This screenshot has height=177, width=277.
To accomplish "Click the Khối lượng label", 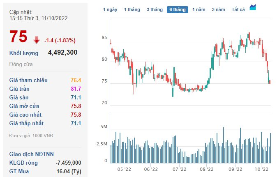I will (24, 53).
